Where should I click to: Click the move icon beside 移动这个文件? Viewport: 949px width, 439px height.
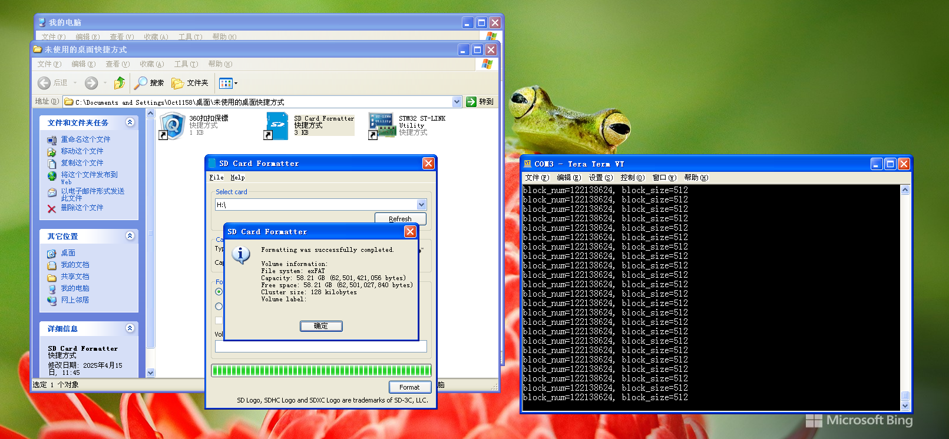tap(52, 152)
